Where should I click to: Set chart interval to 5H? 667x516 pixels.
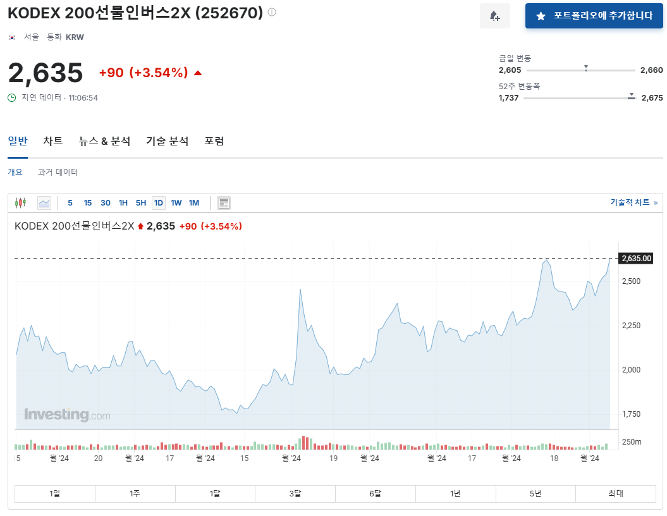pos(141,203)
